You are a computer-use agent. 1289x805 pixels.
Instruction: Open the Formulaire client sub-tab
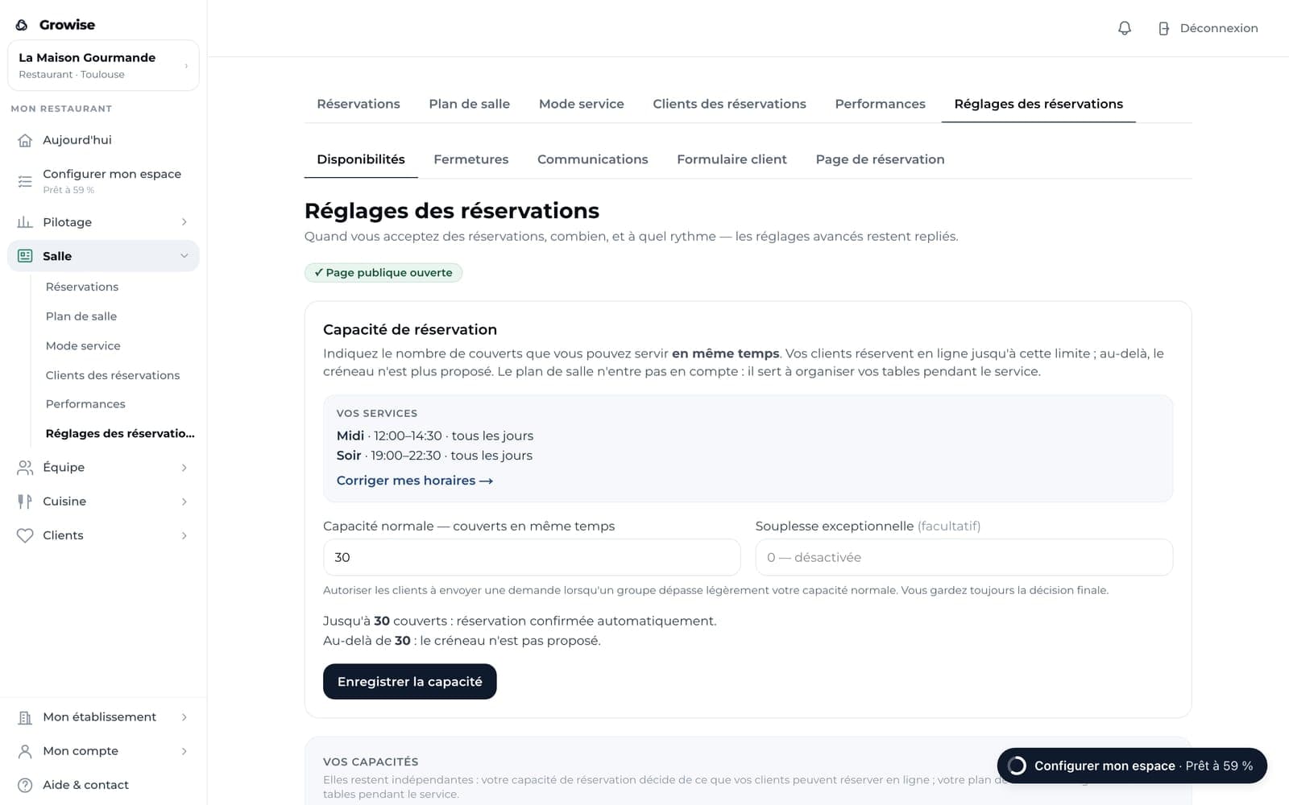(732, 159)
